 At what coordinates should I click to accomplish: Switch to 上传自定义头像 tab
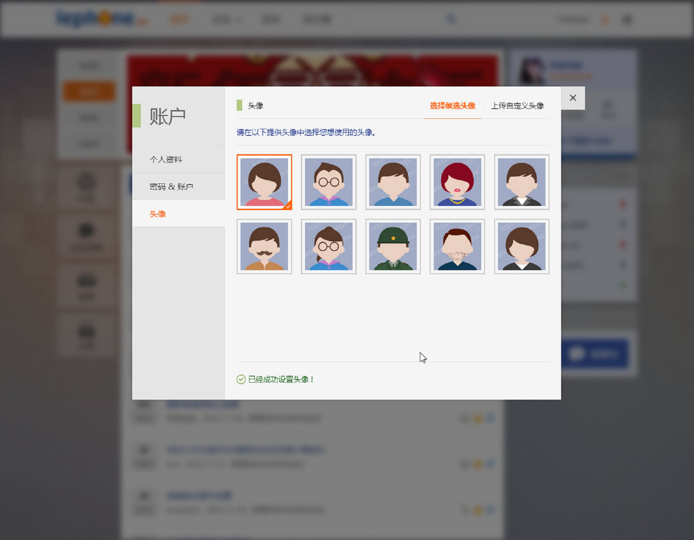[x=517, y=106]
